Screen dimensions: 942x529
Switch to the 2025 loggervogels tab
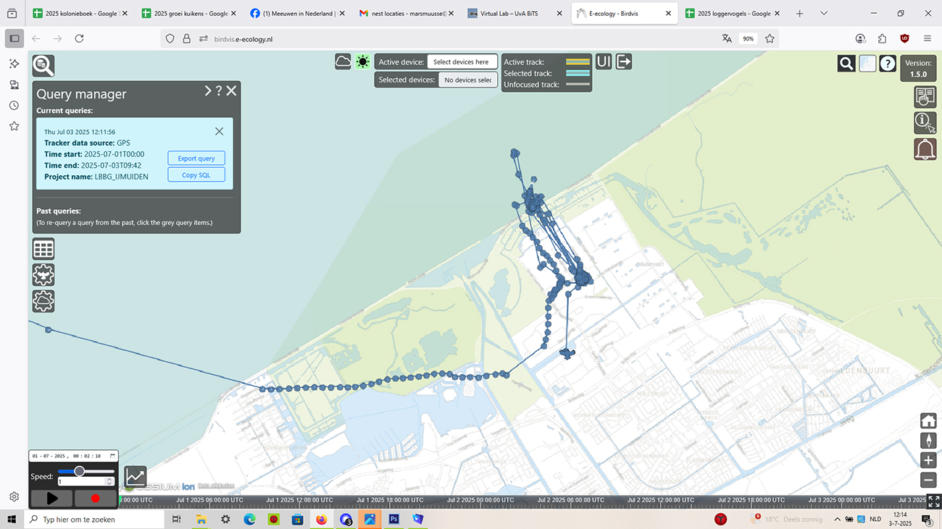[733, 13]
